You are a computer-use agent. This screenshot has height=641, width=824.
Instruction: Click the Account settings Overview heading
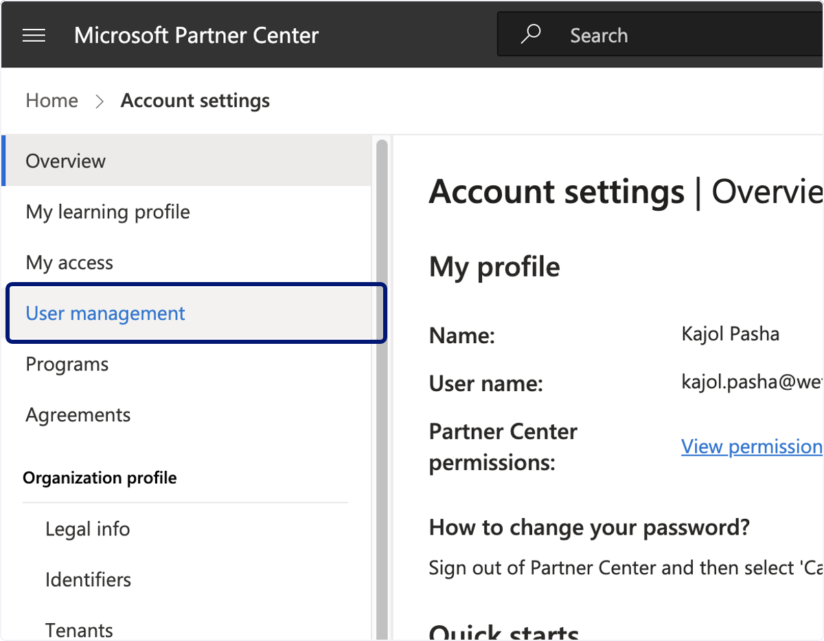[626, 191]
